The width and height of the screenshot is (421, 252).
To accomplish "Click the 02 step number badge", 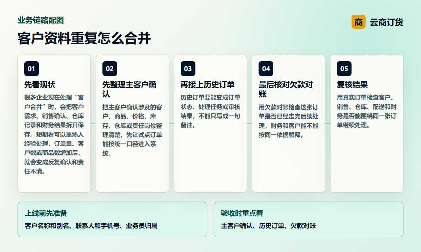I will pyautogui.click(x=110, y=69).
